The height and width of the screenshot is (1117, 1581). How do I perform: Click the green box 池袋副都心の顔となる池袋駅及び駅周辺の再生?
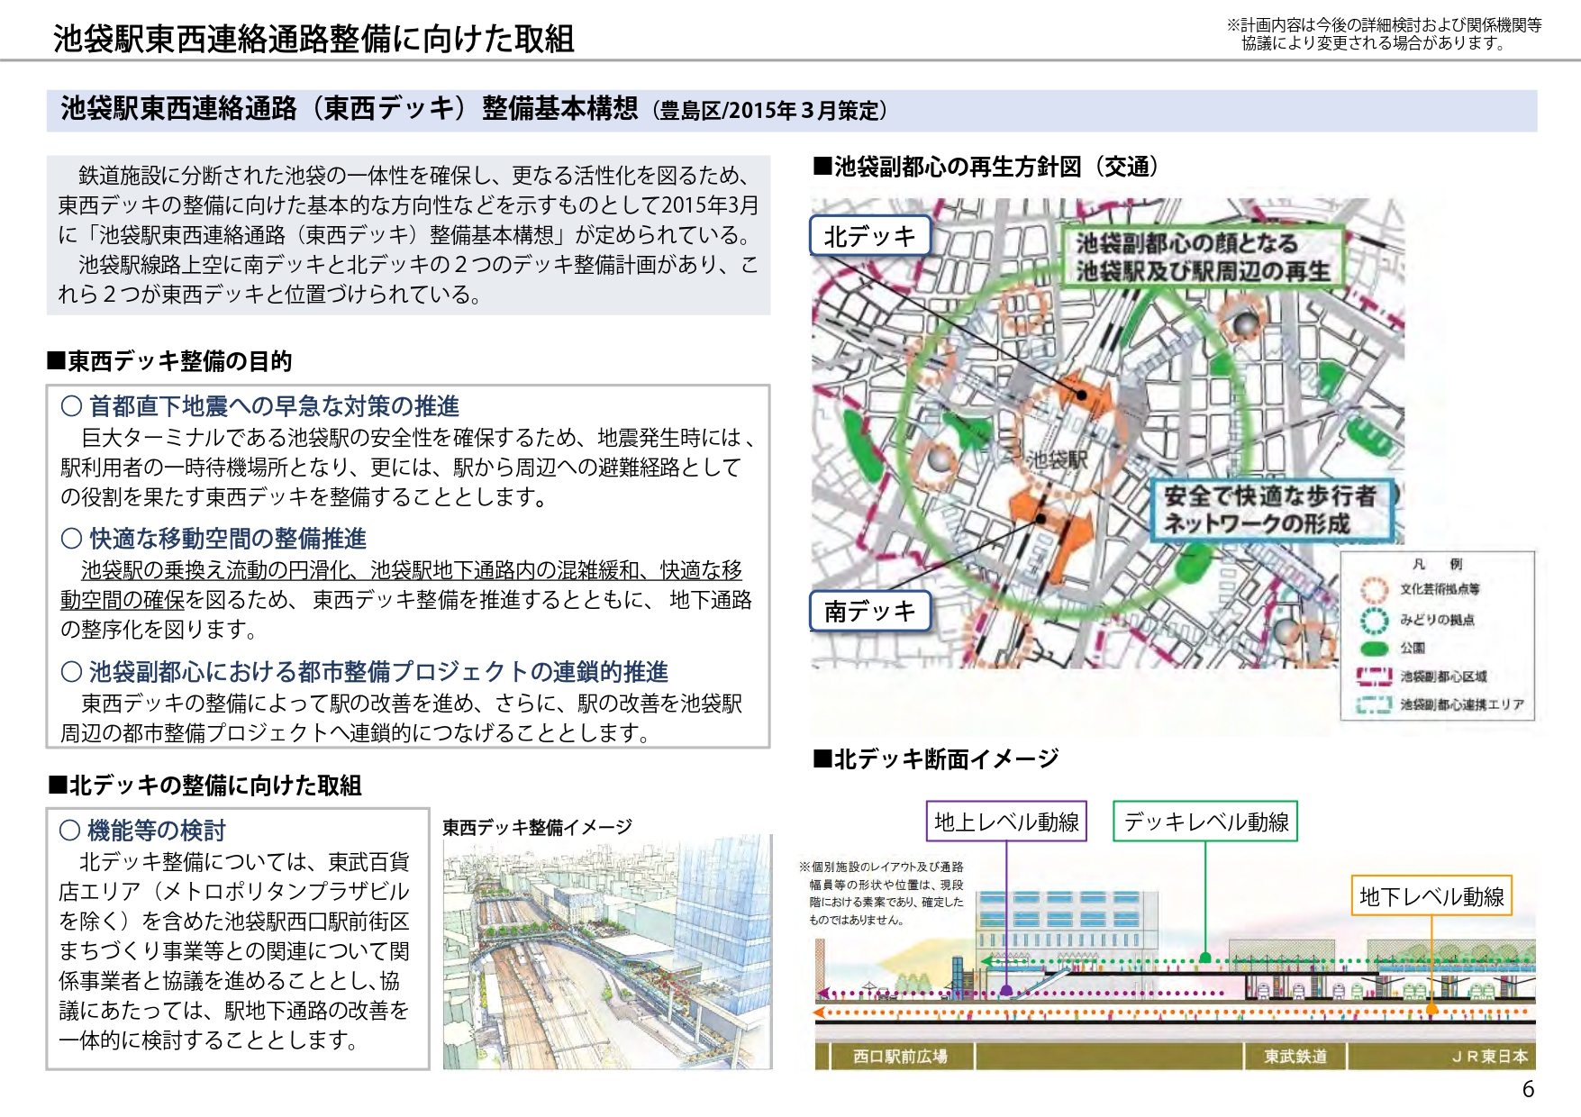tap(1202, 257)
